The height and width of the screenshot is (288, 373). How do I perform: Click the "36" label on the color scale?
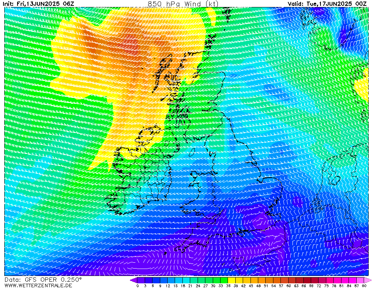228,286
